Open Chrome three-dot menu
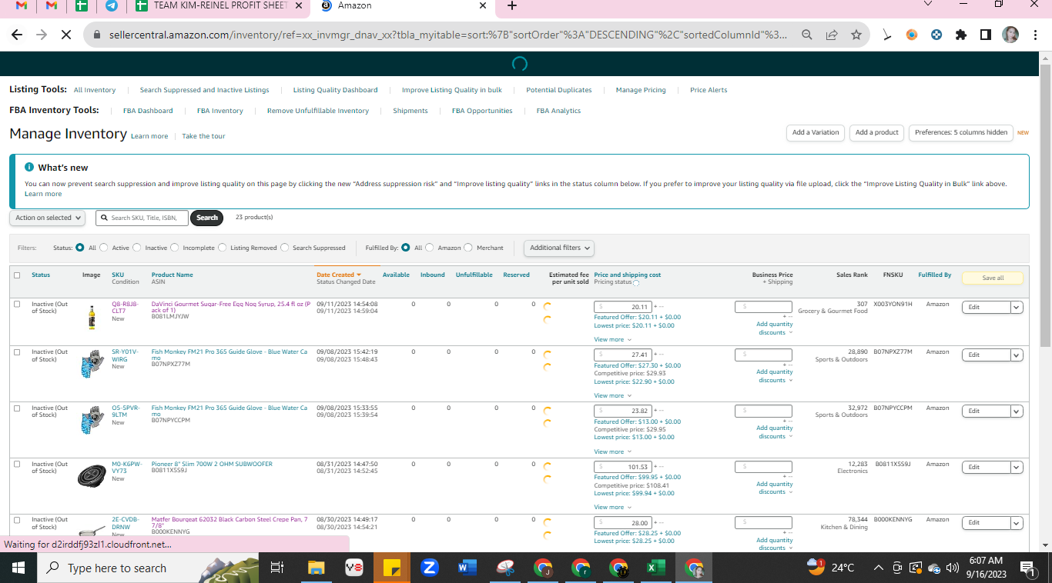 (x=1036, y=35)
